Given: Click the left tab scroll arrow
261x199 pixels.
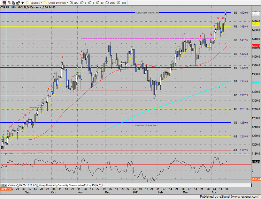Looking at the screenshot, I should (2, 185).
